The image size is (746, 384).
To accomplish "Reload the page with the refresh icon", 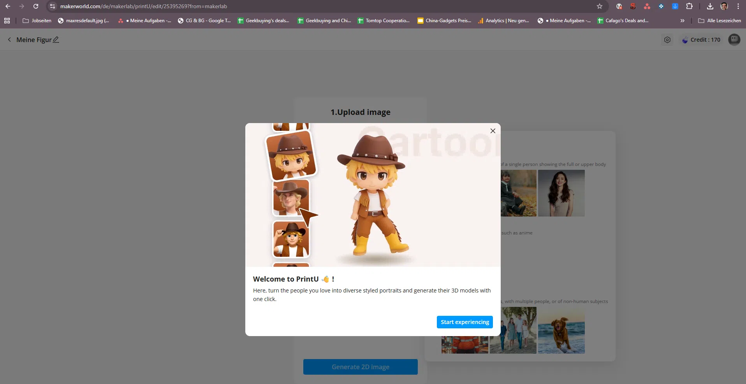I will (36, 6).
